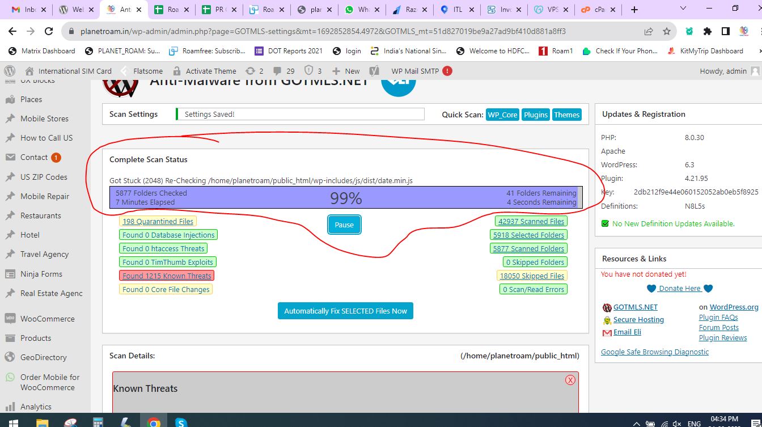762x427 pixels.
Task: Switch to the WhatsApp tab
Action: pyautogui.click(x=361, y=10)
